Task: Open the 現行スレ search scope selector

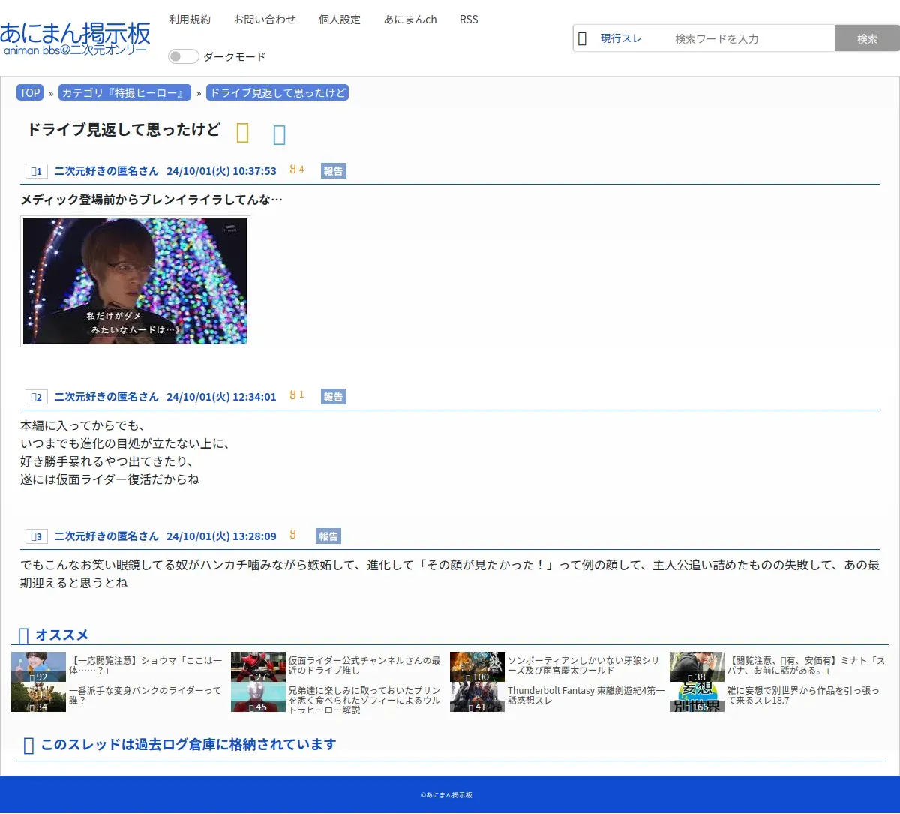Action: point(621,38)
